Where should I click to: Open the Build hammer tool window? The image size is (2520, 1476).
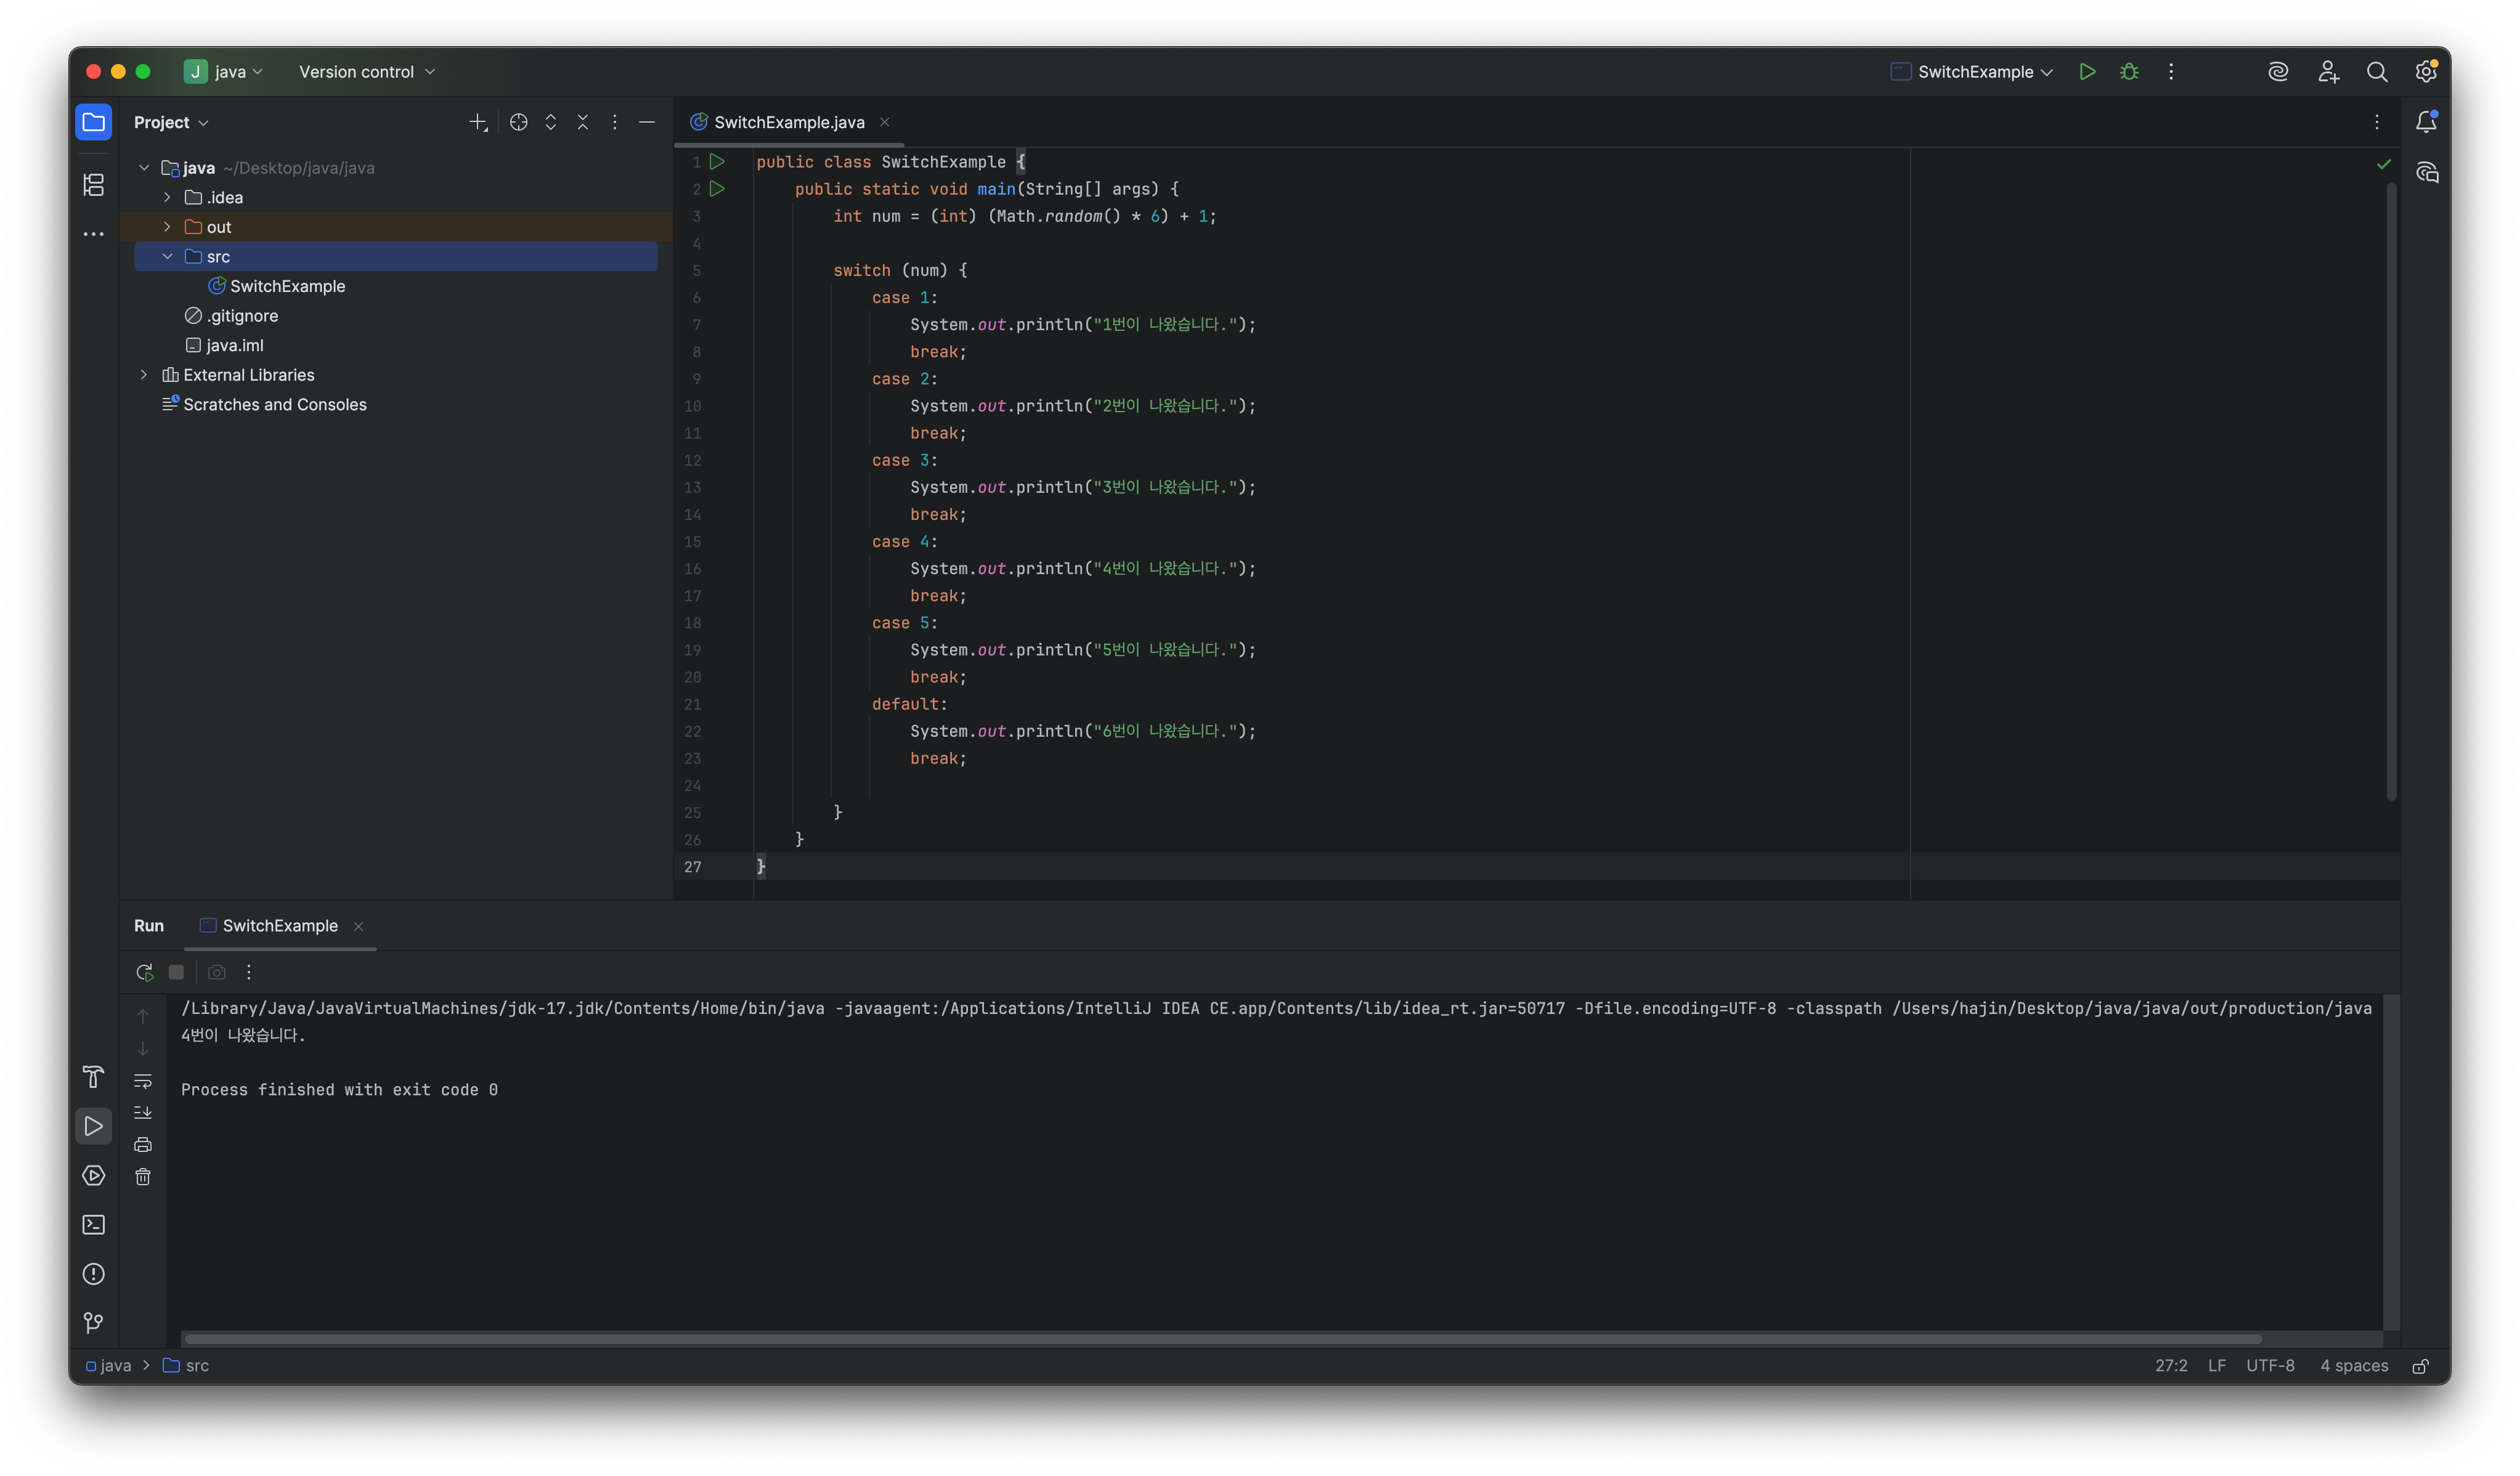94,1077
